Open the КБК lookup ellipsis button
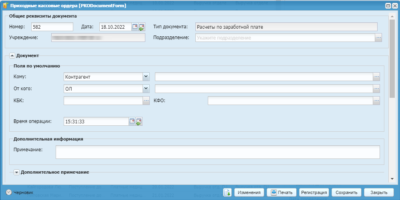This screenshot has width=400, height=200. pyautogui.click(x=146, y=101)
